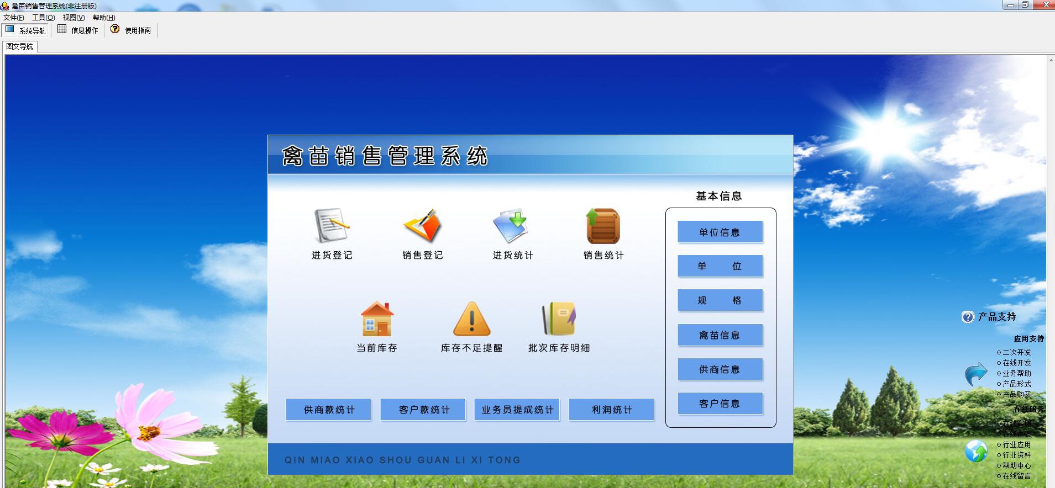
Task: Click the app icon in the title bar
Action: click(5, 6)
